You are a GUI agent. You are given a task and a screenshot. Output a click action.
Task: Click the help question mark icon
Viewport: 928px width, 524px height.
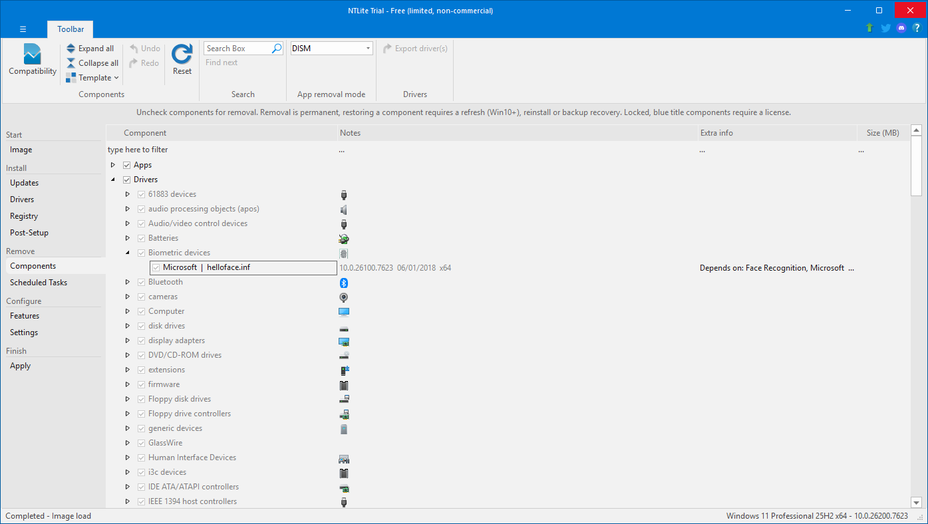tap(917, 28)
